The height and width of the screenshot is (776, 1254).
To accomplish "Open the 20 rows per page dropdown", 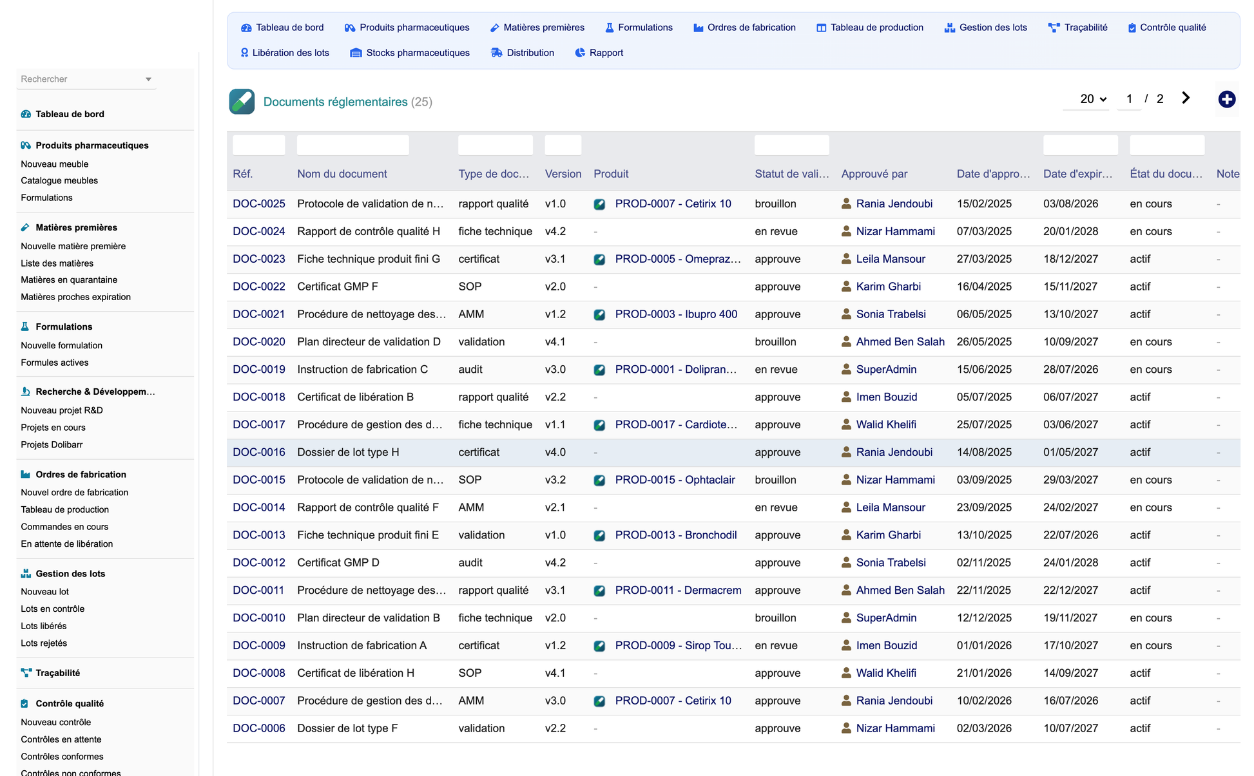I will (1092, 99).
